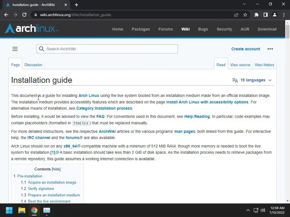Jump to Verify signature section

(x=41, y=189)
